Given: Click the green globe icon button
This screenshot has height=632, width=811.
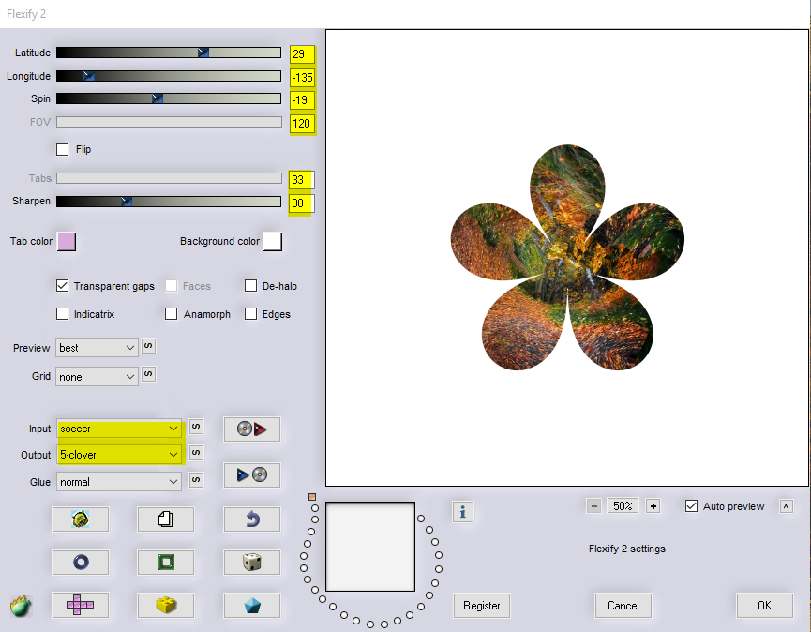Looking at the screenshot, I should (81, 519).
